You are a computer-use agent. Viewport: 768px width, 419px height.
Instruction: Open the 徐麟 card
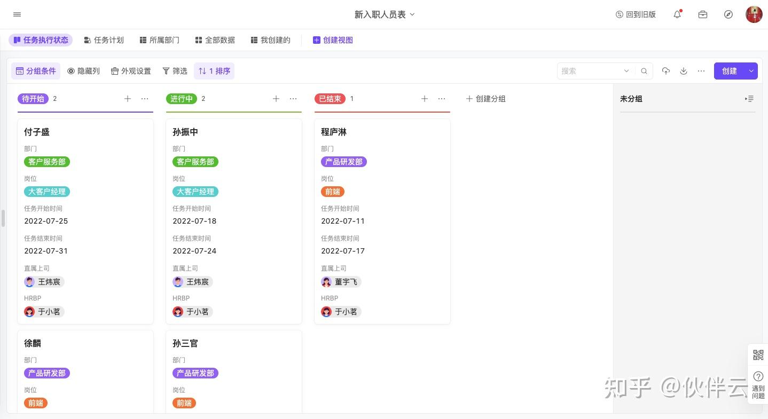pyautogui.click(x=85, y=371)
